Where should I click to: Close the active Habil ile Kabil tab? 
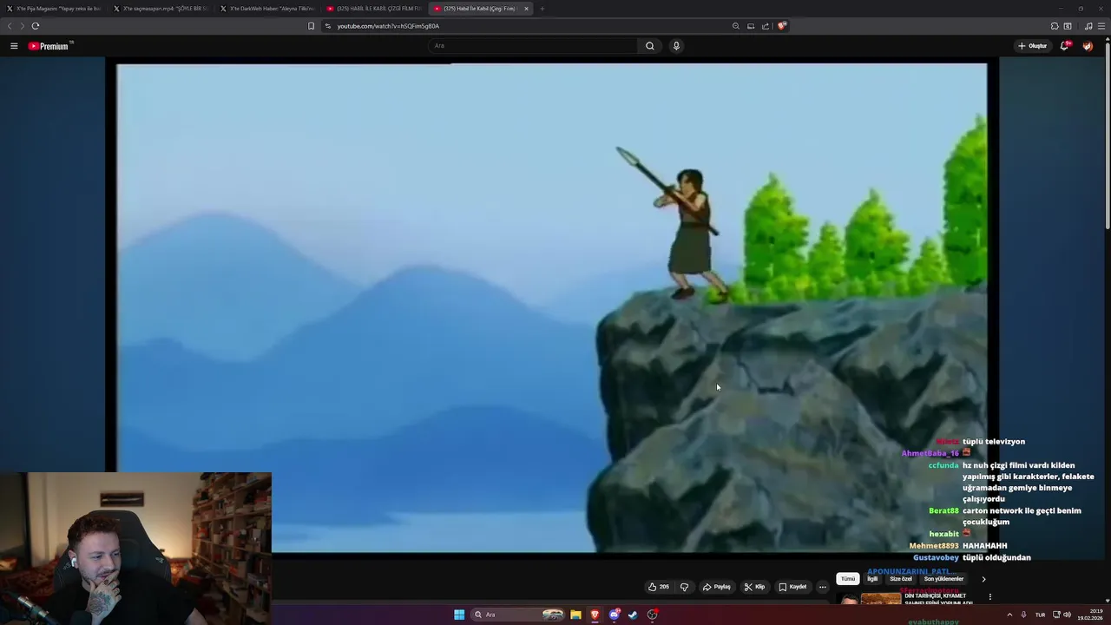(x=526, y=9)
